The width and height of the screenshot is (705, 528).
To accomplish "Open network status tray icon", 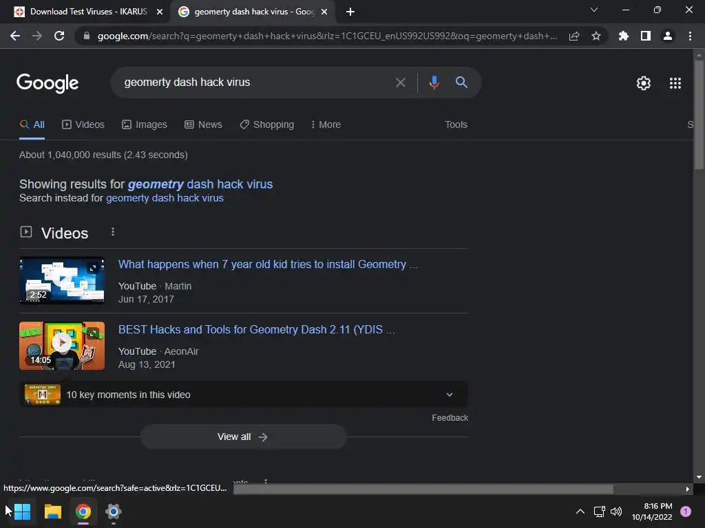I will pos(600,511).
